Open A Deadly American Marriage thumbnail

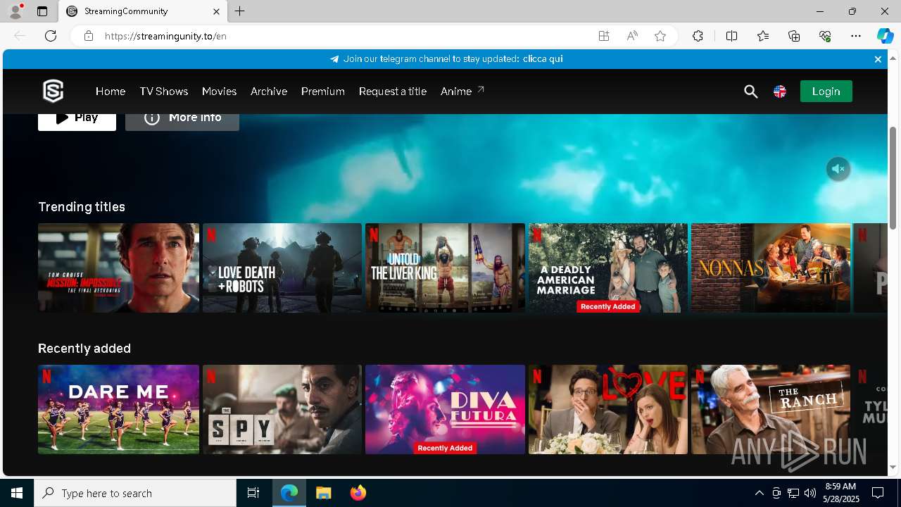(608, 268)
